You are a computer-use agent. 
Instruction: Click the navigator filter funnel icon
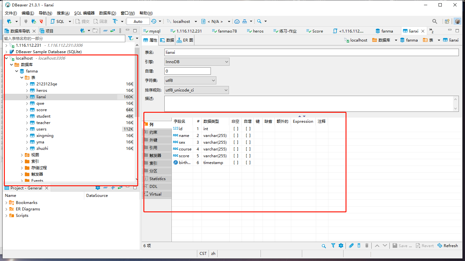[130, 38]
